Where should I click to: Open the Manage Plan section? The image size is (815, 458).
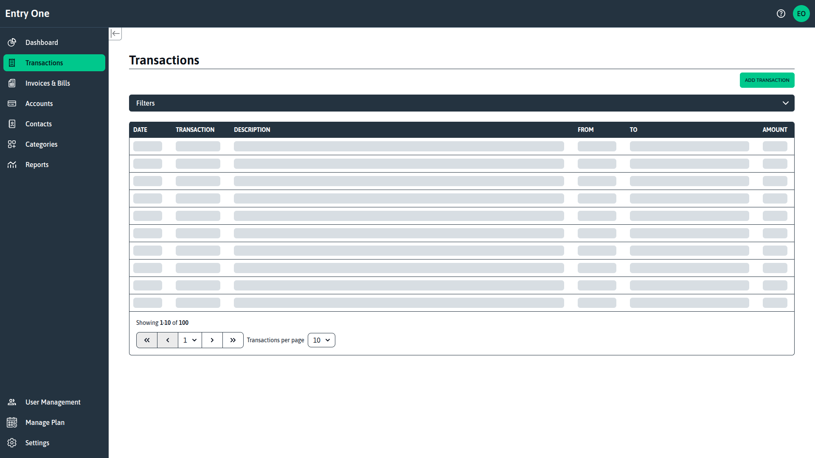tap(45, 422)
